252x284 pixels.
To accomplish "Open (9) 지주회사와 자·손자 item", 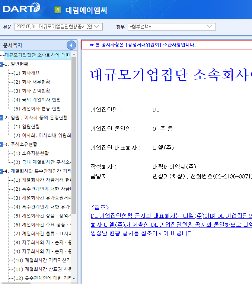I will click(x=42, y=251).
